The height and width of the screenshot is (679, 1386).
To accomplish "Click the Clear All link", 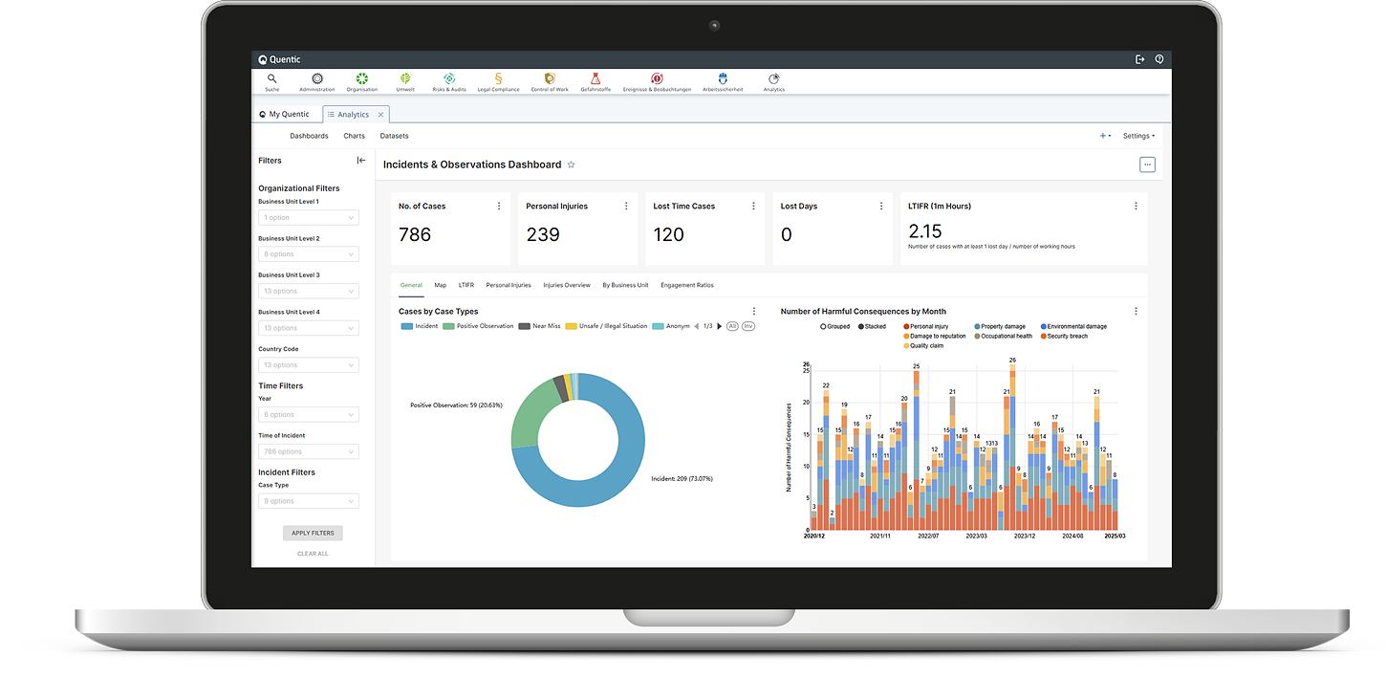I will 313,554.
